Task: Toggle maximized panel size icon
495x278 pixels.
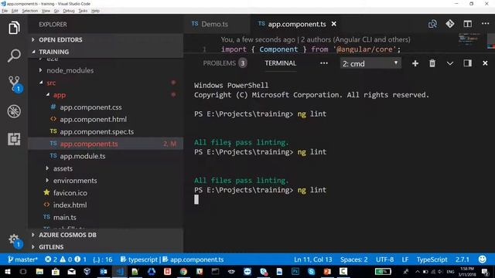Action: point(467,63)
